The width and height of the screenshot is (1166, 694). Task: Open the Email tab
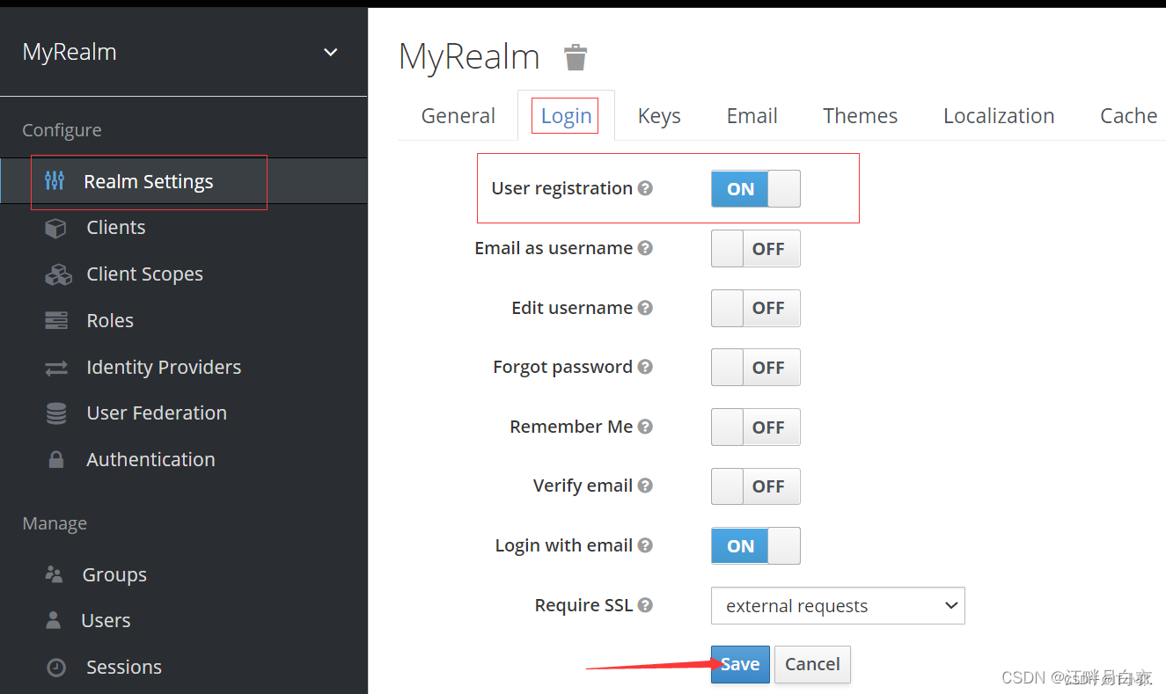[x=752, y=115]
